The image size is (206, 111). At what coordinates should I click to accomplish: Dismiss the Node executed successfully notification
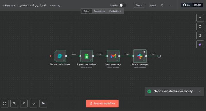pos(200,91)
